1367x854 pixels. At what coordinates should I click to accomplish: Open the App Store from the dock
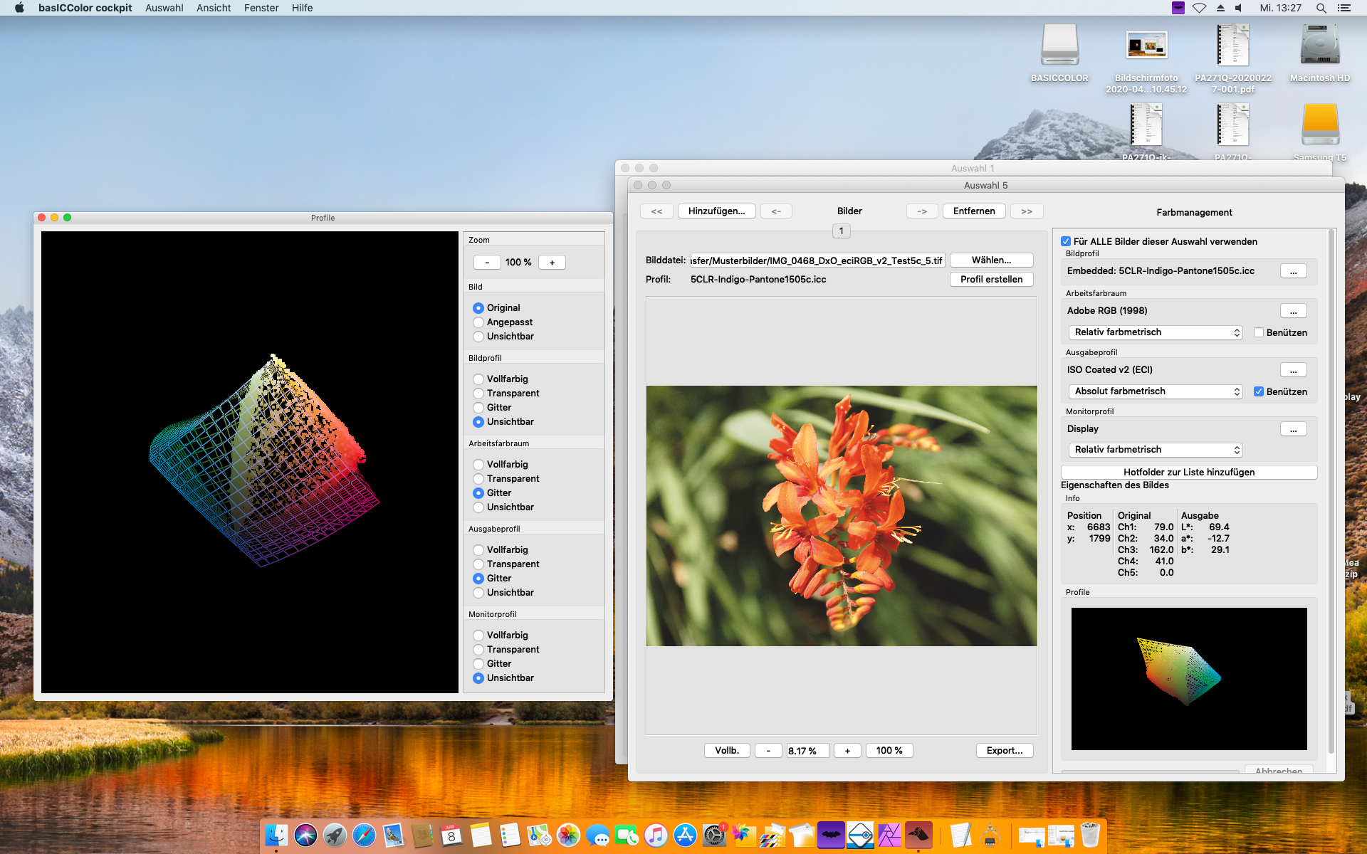(684, 835)
